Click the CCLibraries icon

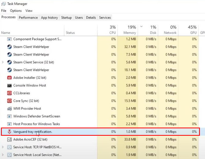click(x=9, y=93)
